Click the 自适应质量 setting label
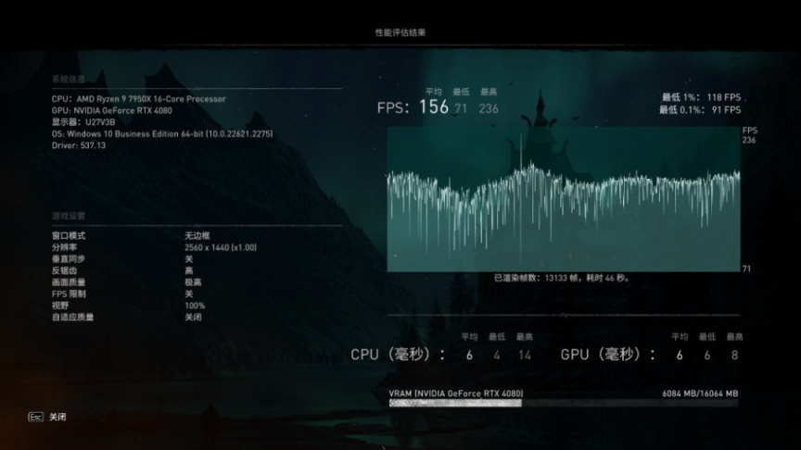The image size is (801, 450). pos(72,318)
